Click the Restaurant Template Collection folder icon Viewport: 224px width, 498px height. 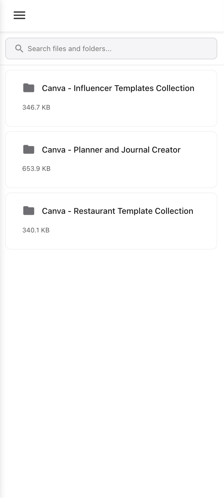pos(29,211)
